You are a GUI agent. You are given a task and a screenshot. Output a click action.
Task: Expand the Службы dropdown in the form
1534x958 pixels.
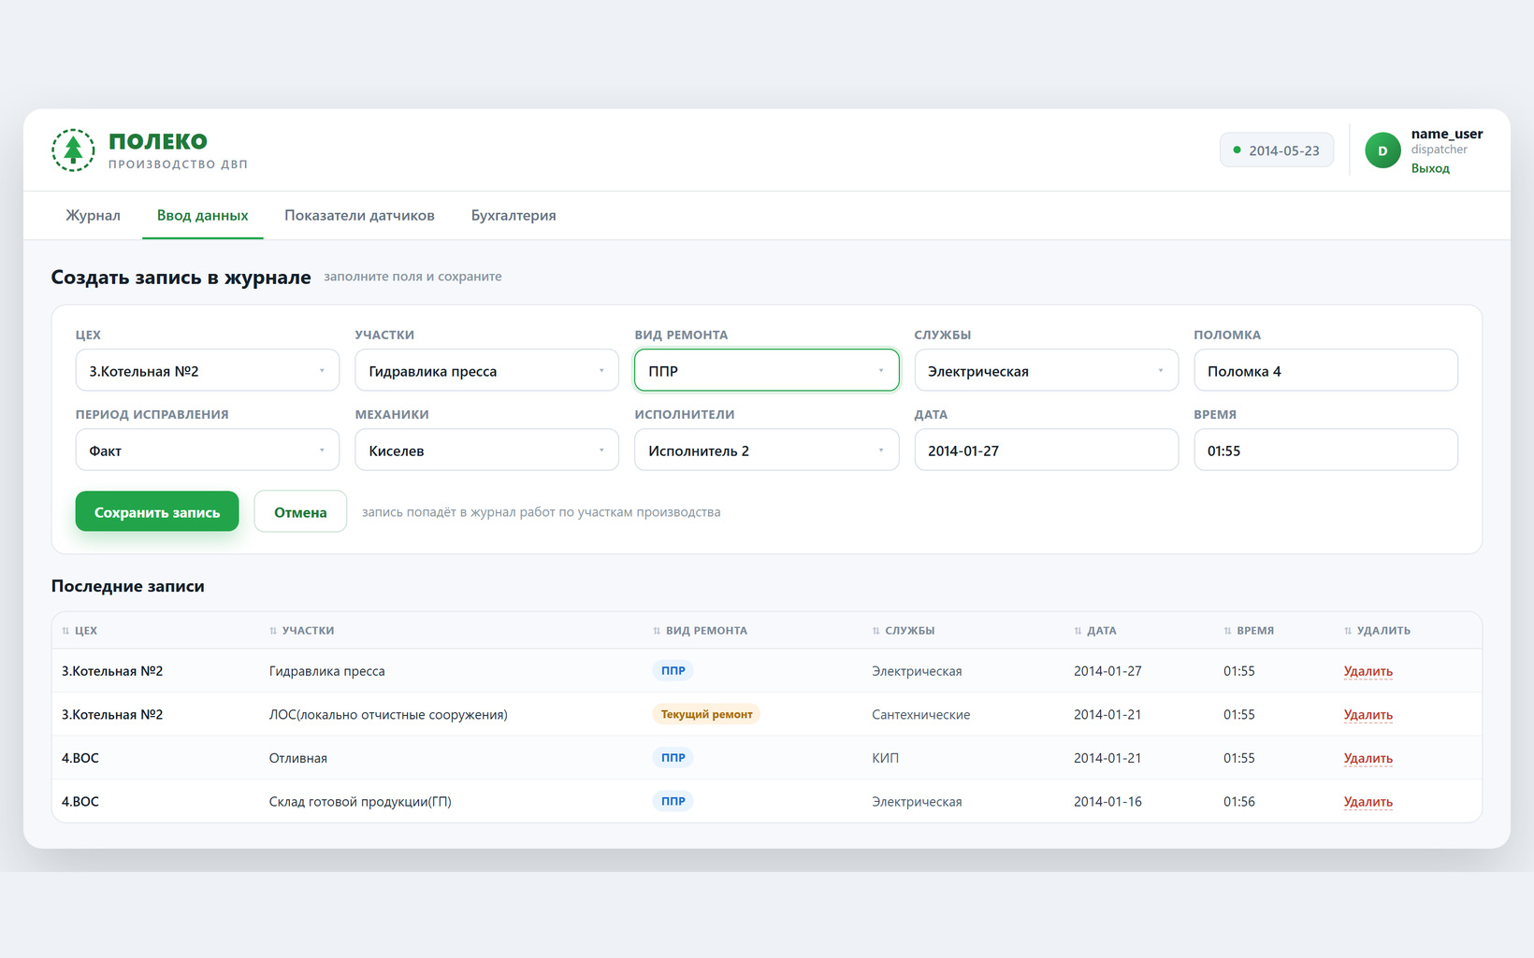(1046, 371)
